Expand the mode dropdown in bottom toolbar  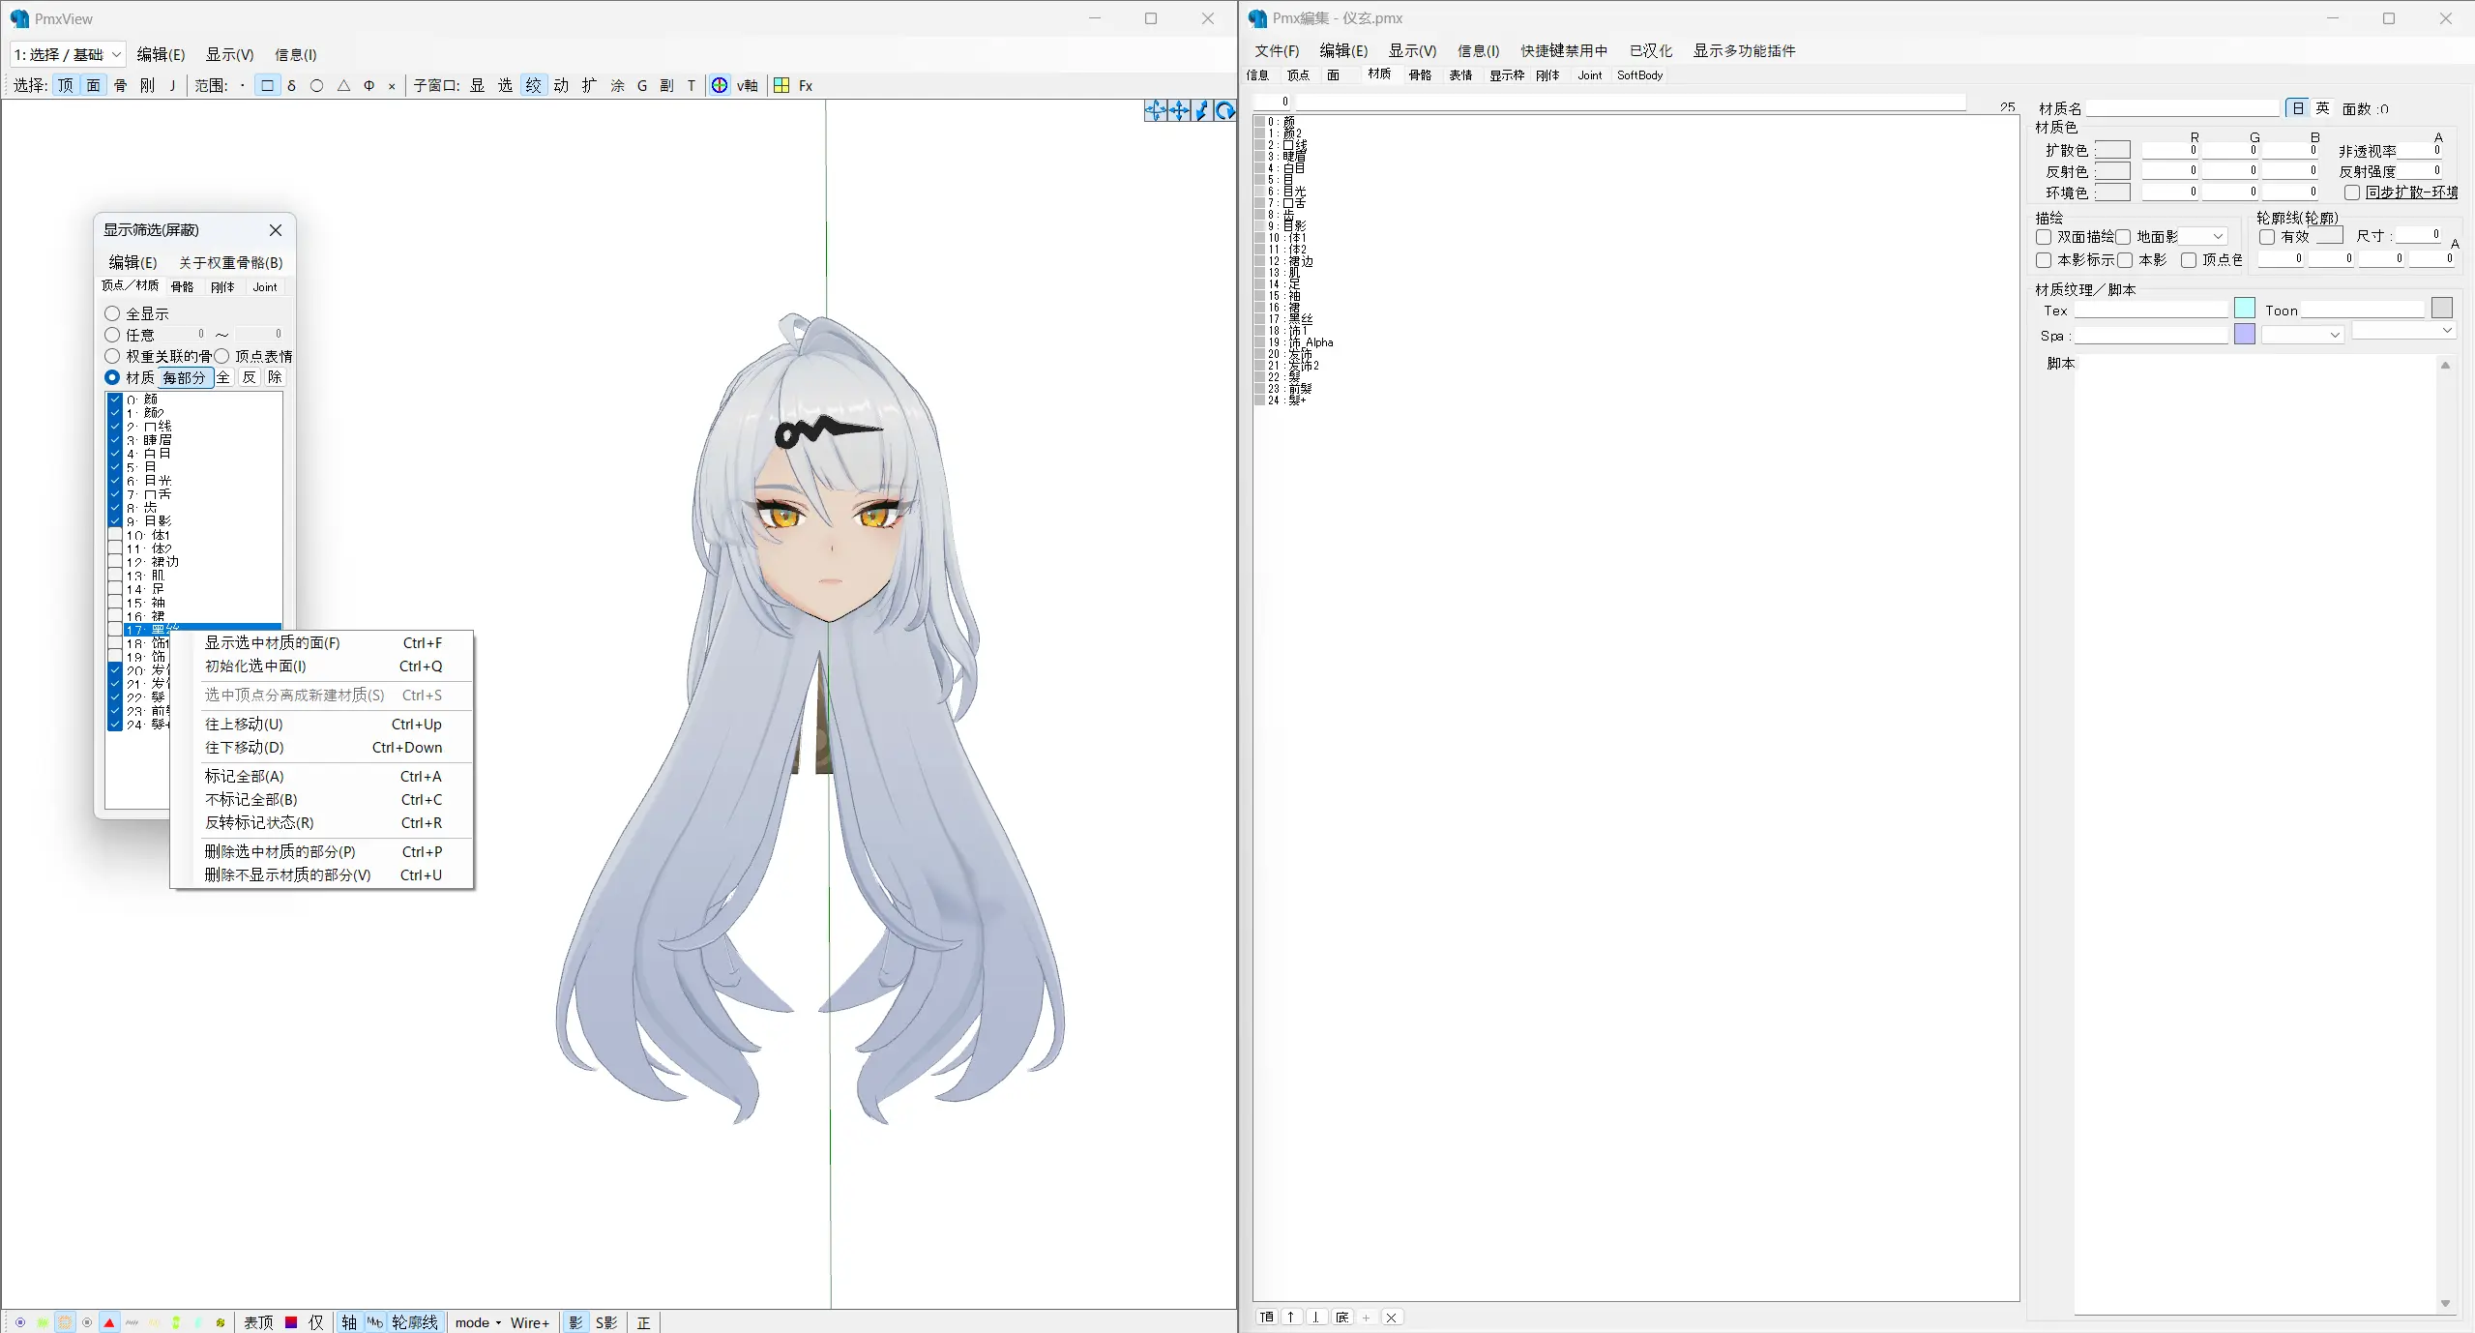click(x=478, y=1322)
